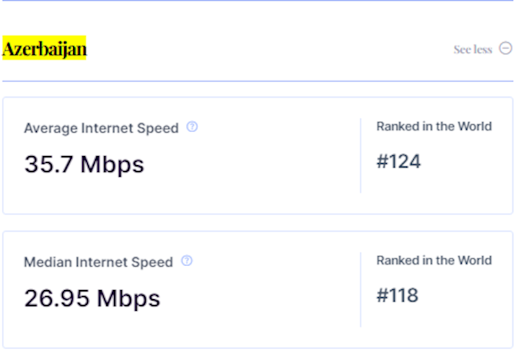Click the vertical divider in average speed card
The height and width of the screenshot is (351, 518).
(x=361, y=155)
